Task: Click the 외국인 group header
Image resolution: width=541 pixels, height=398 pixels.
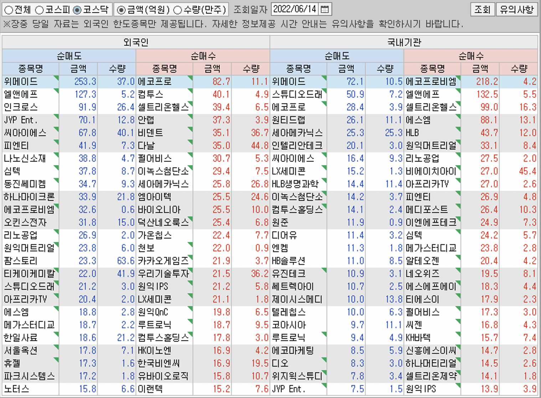Action: pos(136,42)
